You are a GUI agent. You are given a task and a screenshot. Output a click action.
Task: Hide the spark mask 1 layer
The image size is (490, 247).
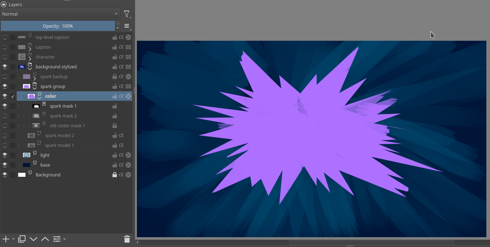tap(5, 106)
